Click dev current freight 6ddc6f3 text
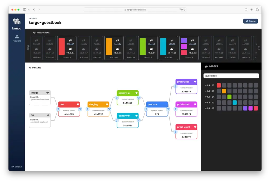This screenshot has height=182, width=270. point(69,114)
